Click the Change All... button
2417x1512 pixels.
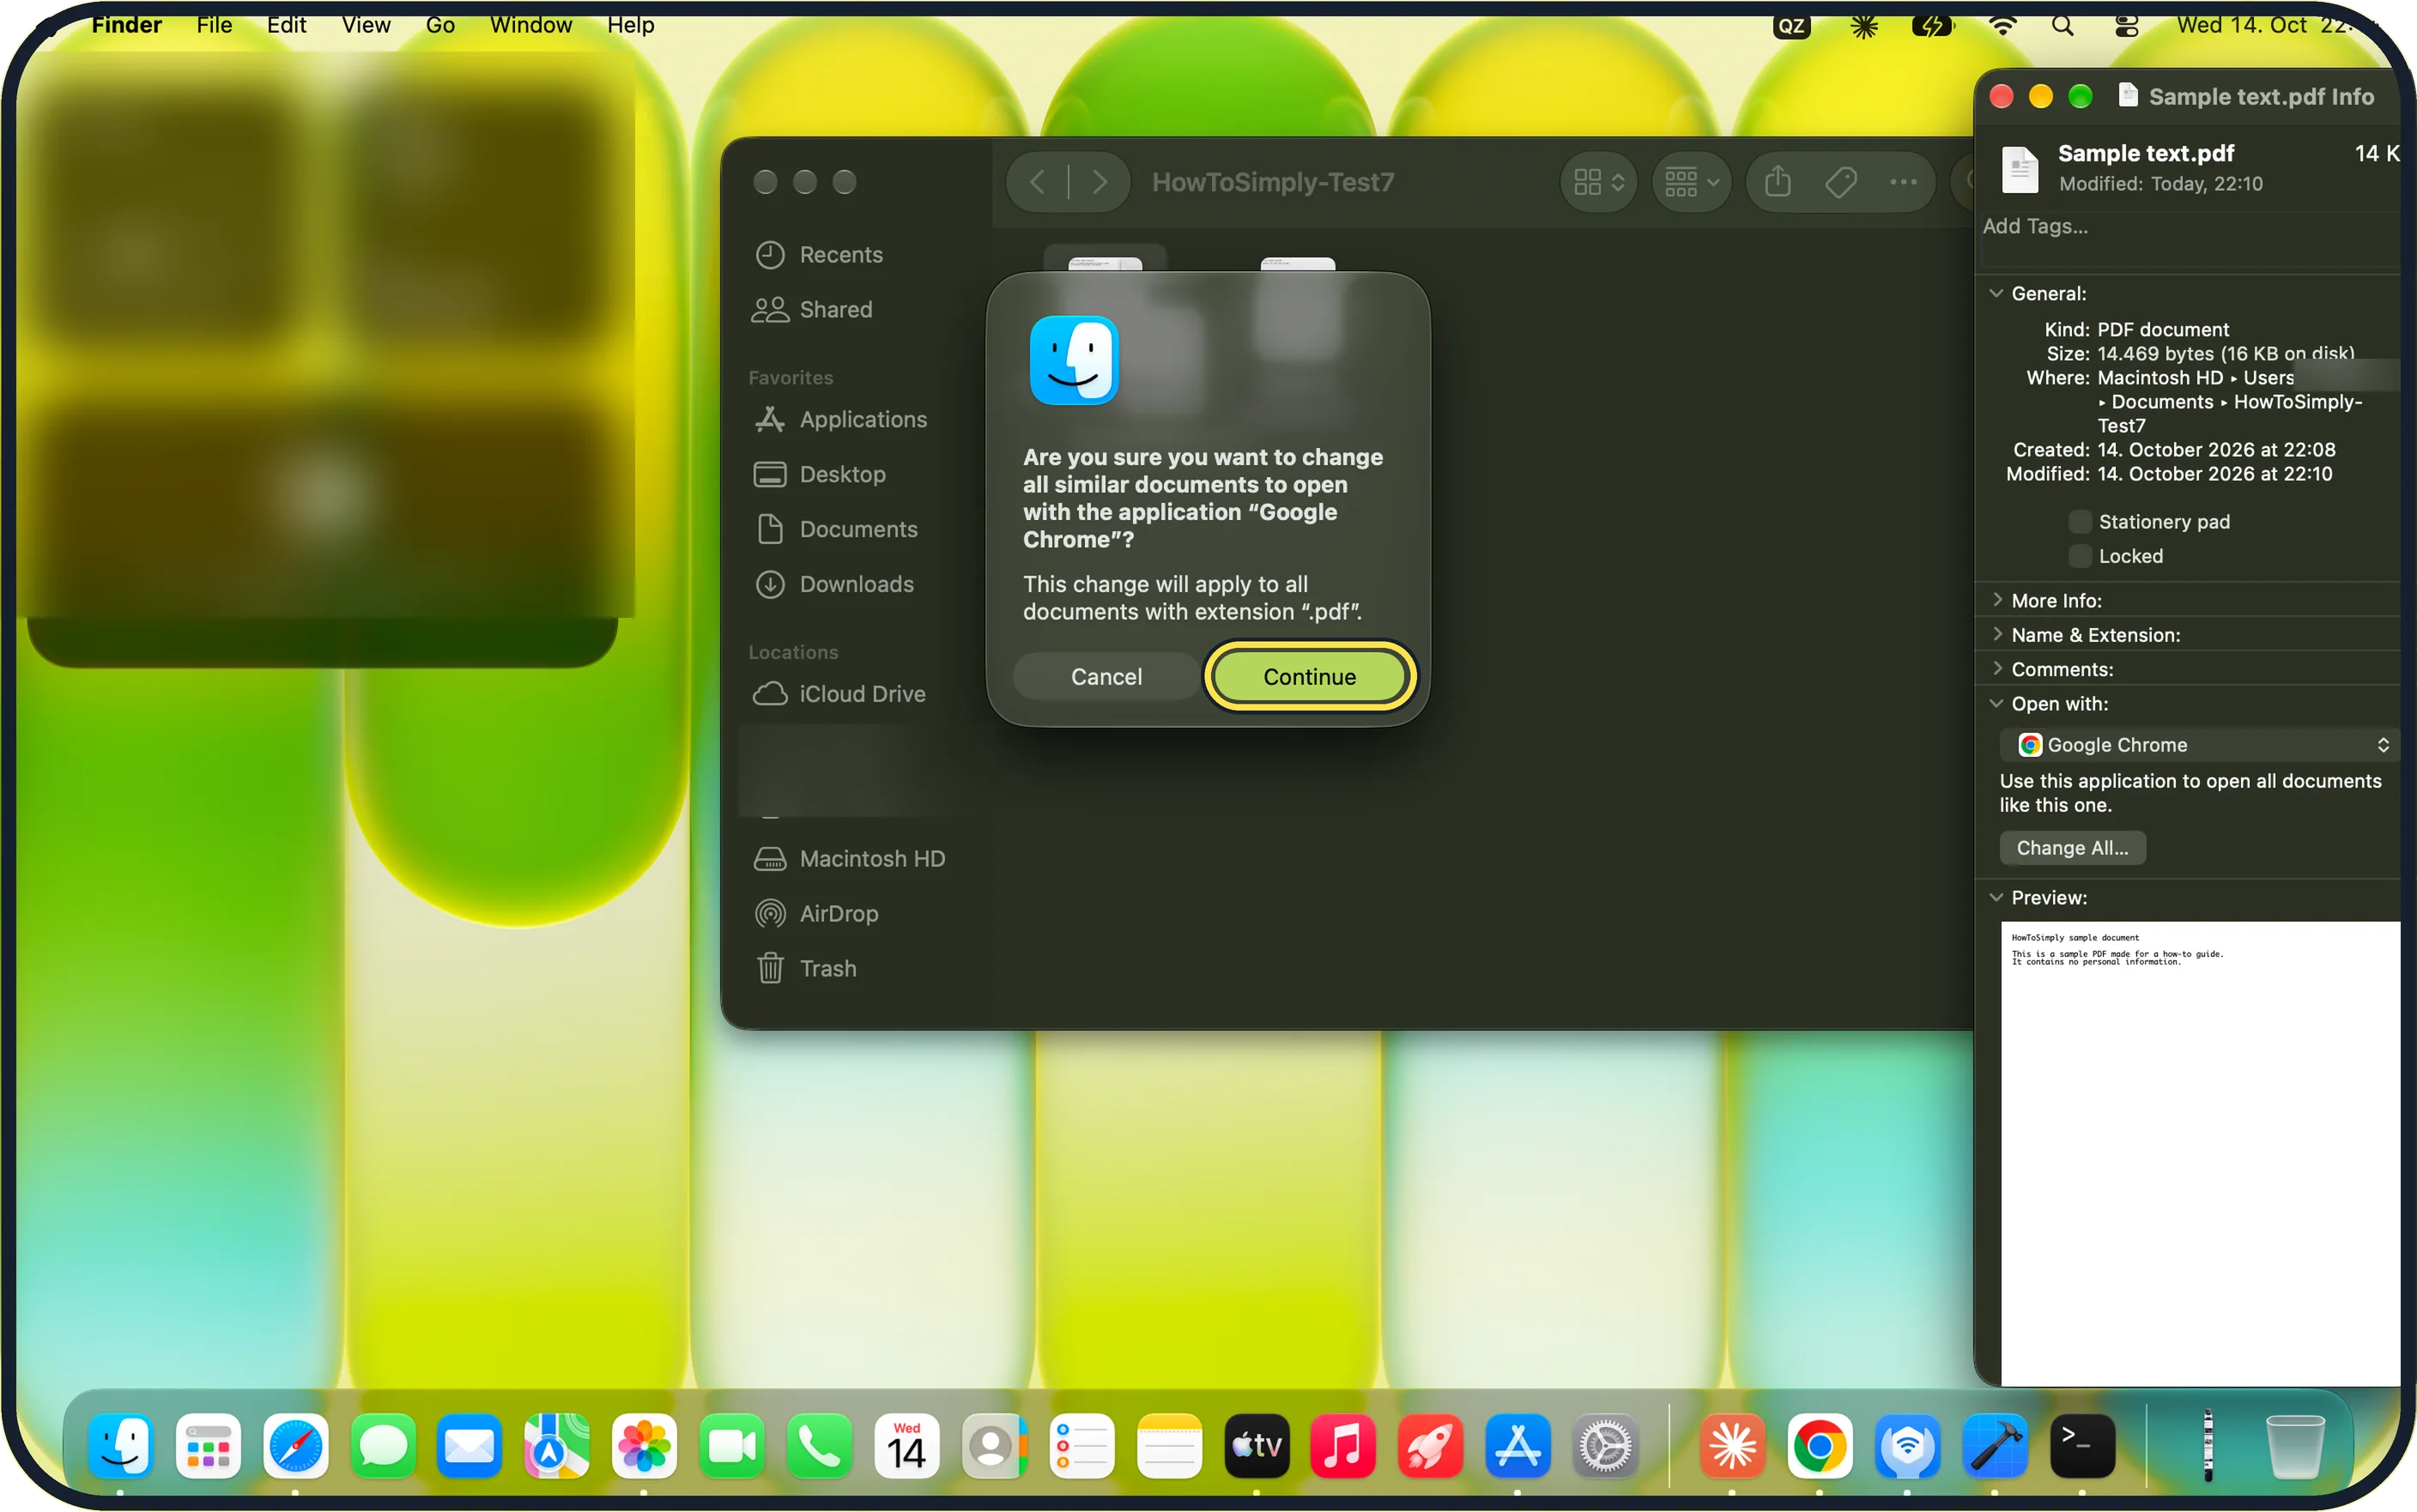click(x=2072, y=848)
